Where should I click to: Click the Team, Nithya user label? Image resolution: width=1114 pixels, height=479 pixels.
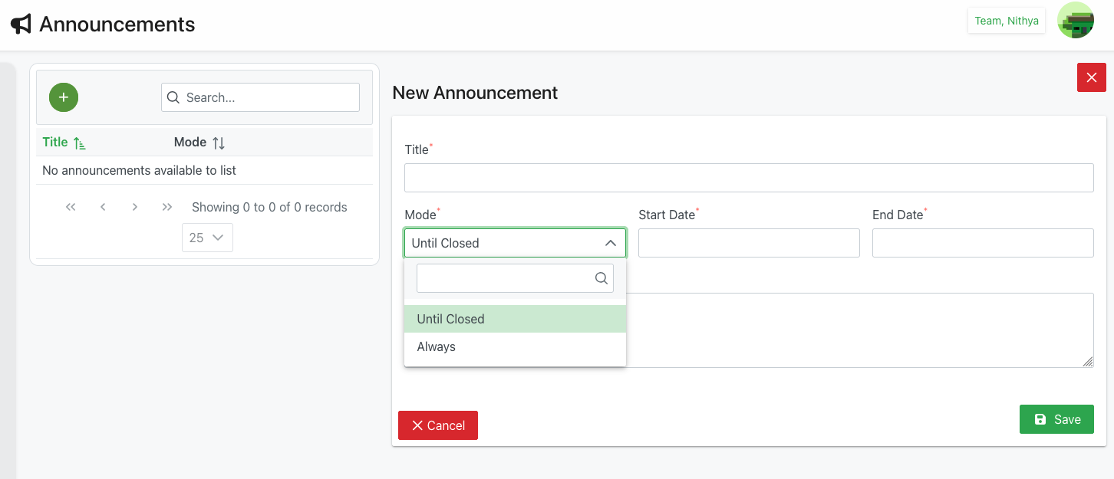tap(1006, 21)
